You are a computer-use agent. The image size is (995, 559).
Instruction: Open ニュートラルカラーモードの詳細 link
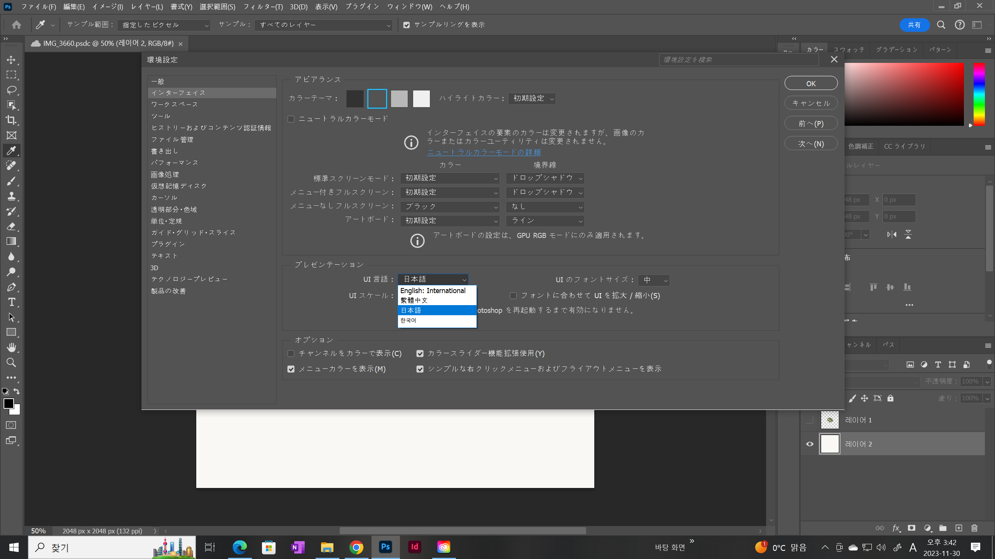point(484,152)
